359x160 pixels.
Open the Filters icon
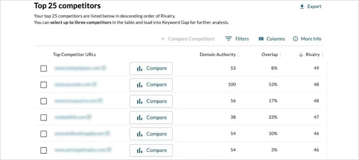tap(228, 39)
